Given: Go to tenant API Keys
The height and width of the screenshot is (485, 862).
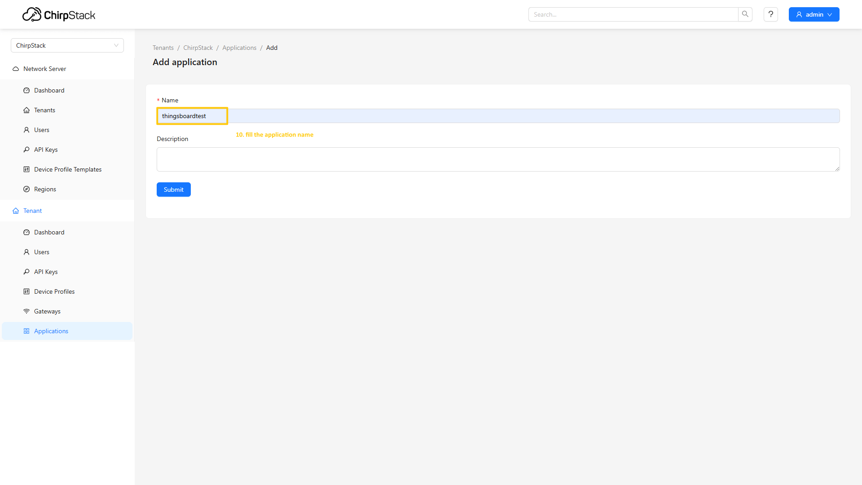Looking at the screenshot, I should tap(46, 272).
